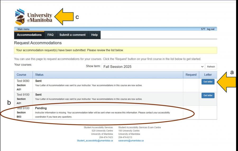This screenshot has height=151, width=238.
Task: Select the Pending status row text
Action: pyautogui.click(x=41, y=108)
